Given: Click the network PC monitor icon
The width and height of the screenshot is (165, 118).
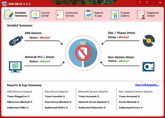Looking at the screenshot, I should 15,66.
